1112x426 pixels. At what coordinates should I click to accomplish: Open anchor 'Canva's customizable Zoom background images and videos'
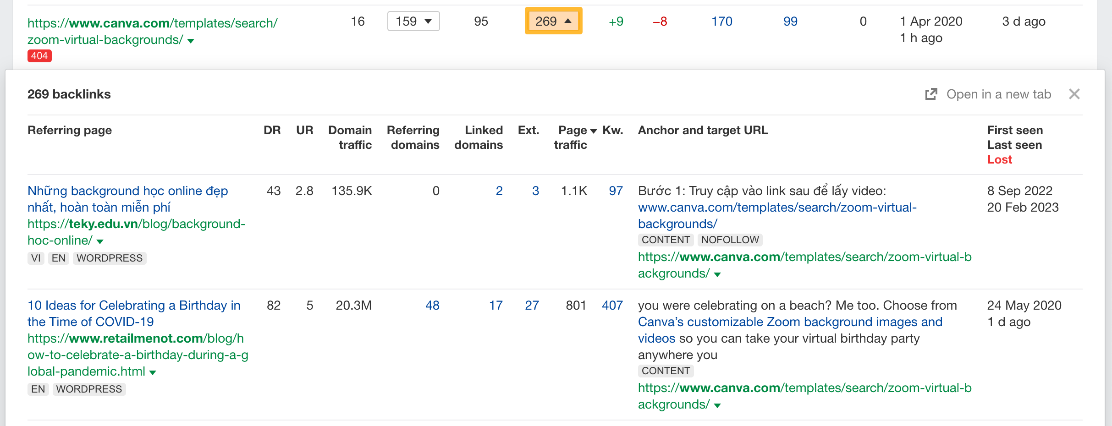point(790,330)
